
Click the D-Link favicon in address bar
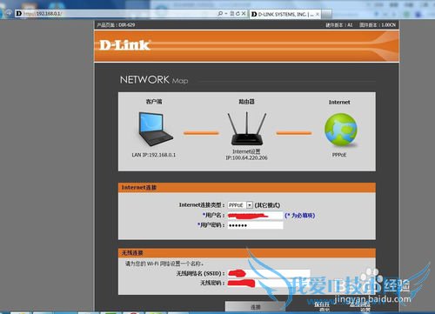click(19, 13)
